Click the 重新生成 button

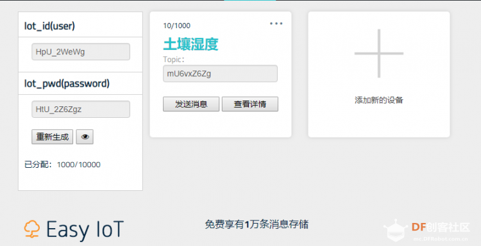(x=53, y=136)
